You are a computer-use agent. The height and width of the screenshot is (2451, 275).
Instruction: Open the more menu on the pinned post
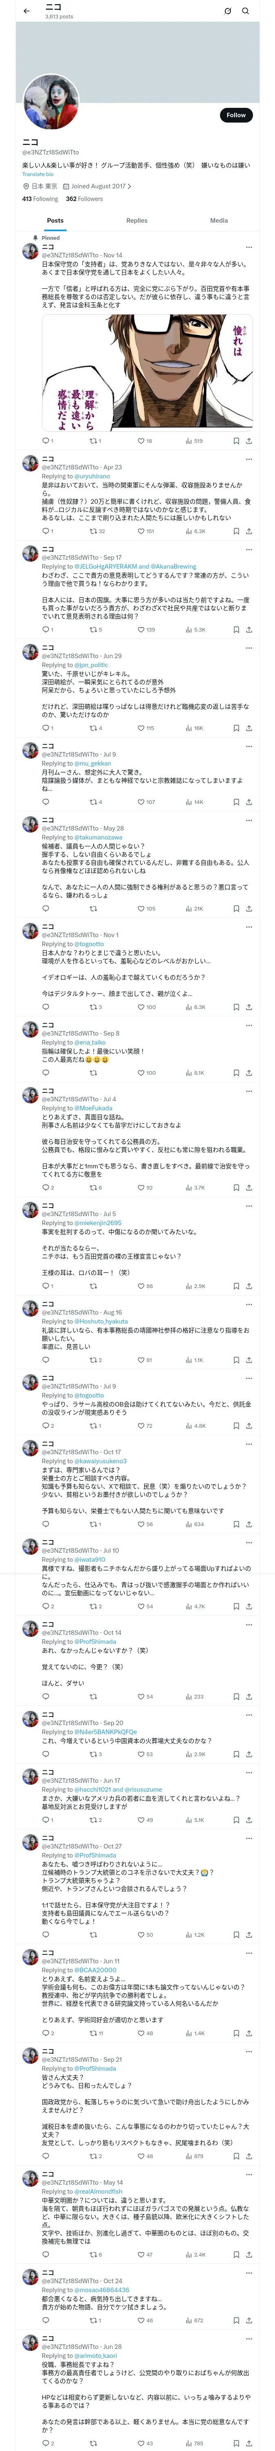249,246
